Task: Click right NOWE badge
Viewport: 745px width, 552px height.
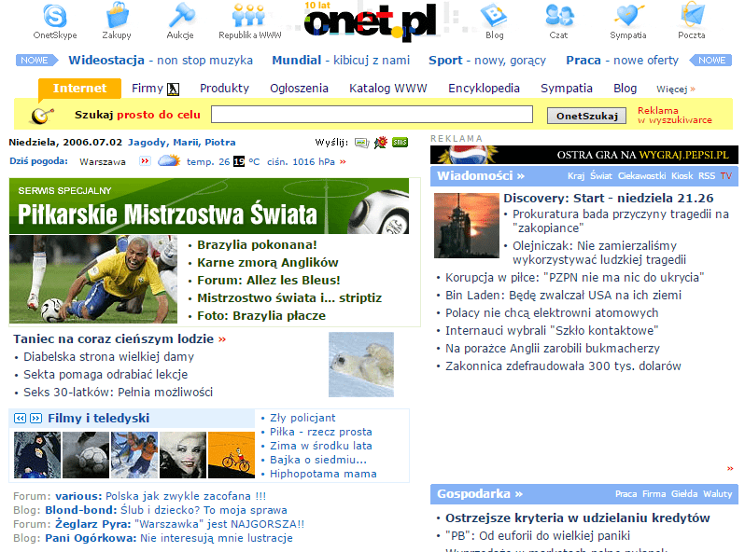Action: tap(710, 61)
